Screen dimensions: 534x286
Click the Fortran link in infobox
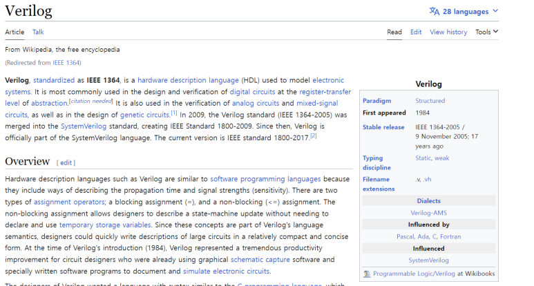pos(450,237)
